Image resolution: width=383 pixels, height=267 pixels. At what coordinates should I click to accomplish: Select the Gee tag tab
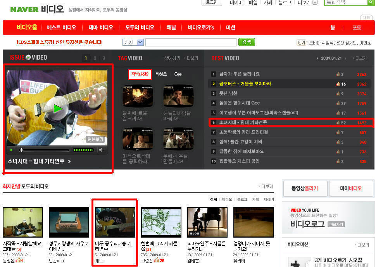[x=178, y=74]
